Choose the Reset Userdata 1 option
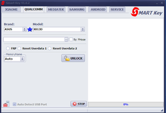Screen dimensions: 166x113 point(19,48)
